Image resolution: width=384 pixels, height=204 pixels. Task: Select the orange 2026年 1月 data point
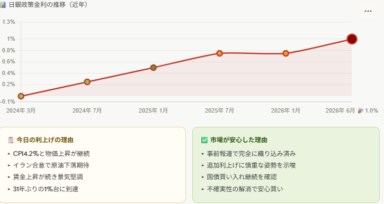tap(285, 53)
